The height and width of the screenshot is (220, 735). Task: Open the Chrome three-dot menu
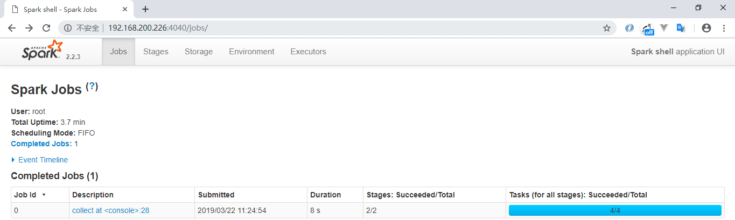[724, 28]
